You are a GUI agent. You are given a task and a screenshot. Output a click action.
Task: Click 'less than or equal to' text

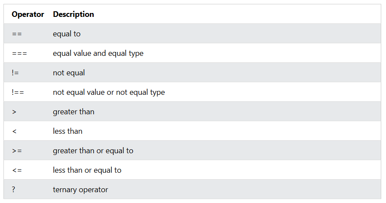[x=87, y=170]
